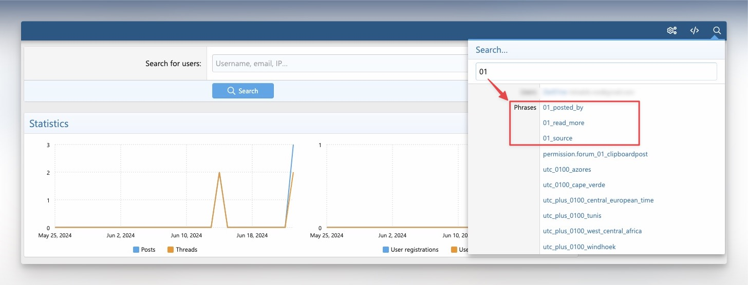
Task: Click the magnifier search icon in header
Action: click(x=717, y=31)
